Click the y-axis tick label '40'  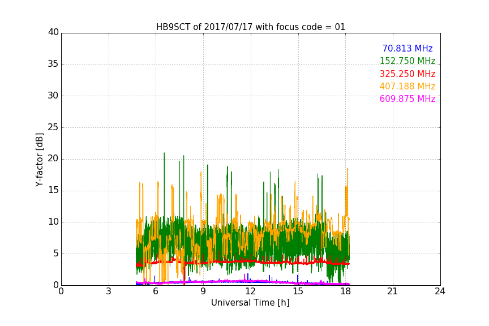53,32
